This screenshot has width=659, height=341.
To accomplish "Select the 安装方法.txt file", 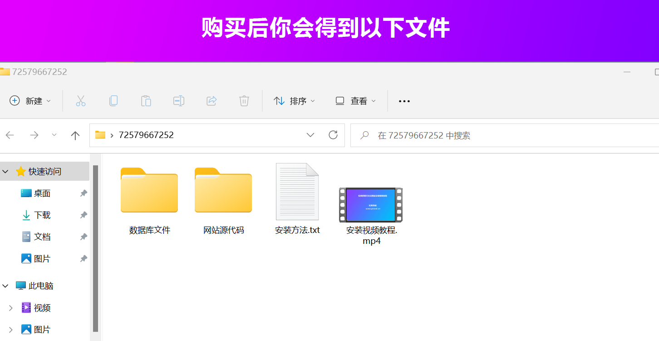I will (297, 192).
